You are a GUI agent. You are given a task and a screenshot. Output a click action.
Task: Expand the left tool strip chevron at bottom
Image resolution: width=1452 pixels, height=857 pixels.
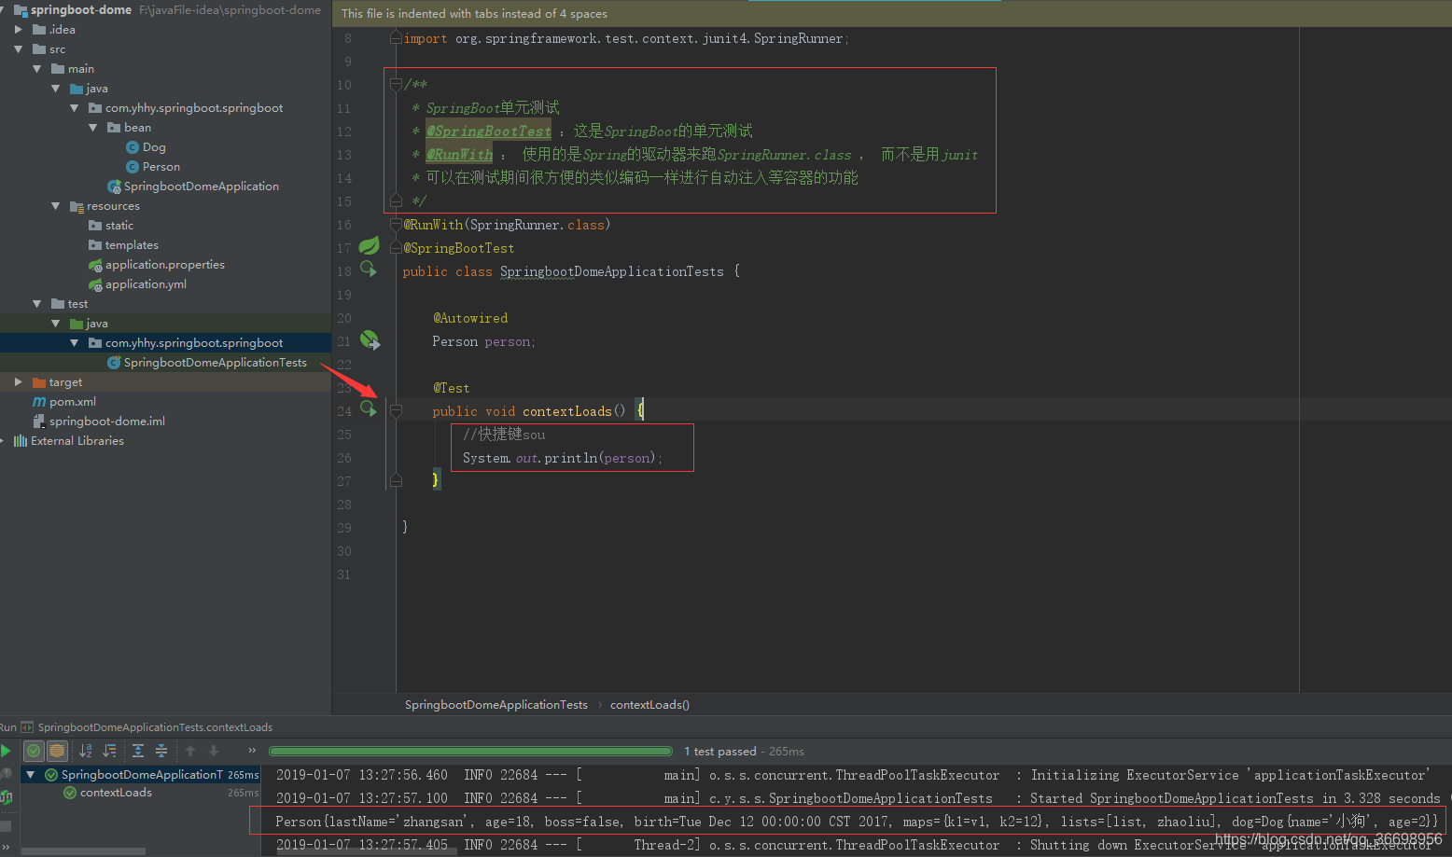[6, 847]
